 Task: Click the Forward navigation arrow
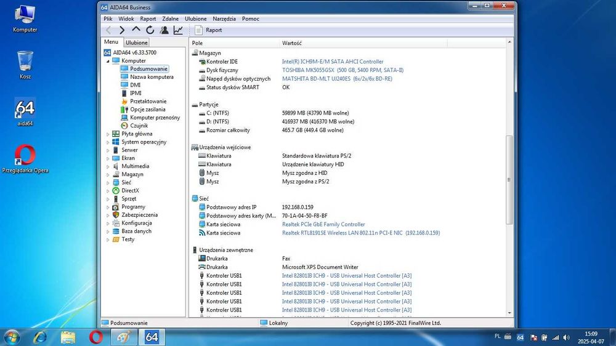click(122, 30)
